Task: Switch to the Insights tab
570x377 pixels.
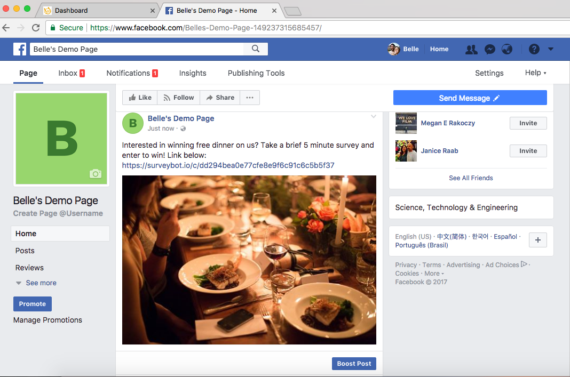Action: (193, 73)
